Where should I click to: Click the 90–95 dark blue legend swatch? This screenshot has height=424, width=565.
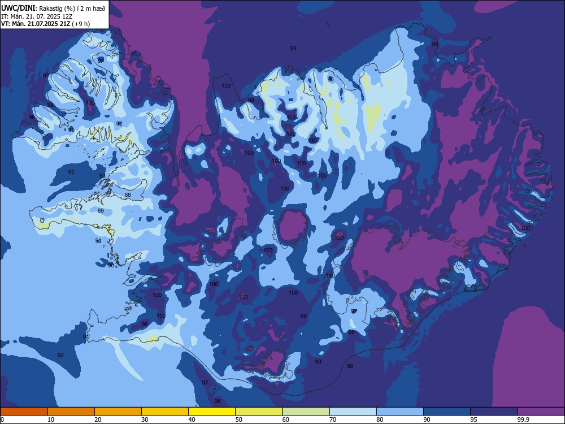(x=447, y=412)
